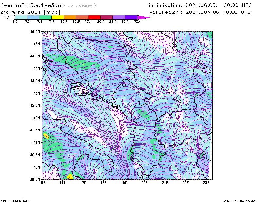Click the "40N" latitude label

tap(37, 167)
